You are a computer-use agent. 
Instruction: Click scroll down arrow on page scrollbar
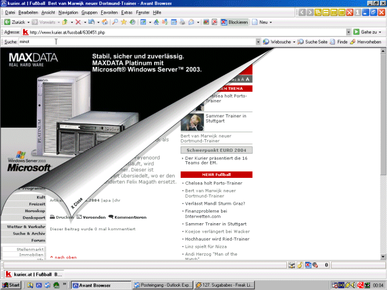pos(383,257)
